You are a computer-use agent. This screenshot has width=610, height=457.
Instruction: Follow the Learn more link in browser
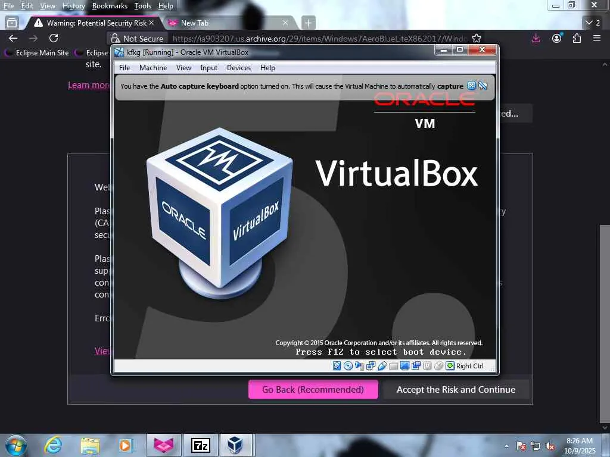pos(89,84)
